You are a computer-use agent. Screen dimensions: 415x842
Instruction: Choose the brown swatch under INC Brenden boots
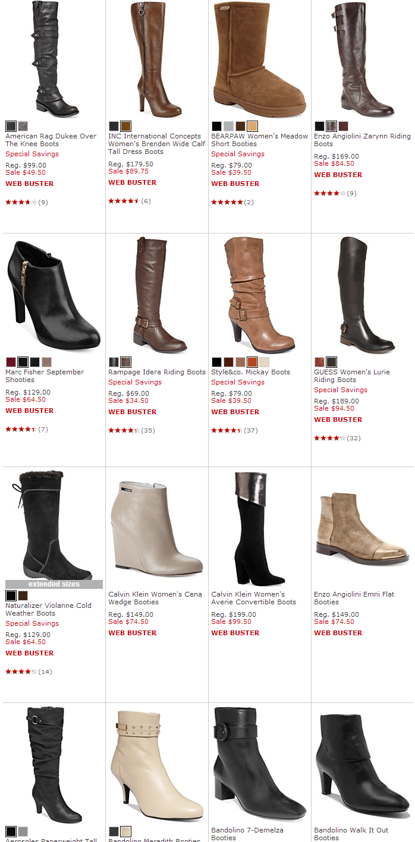coord(125,126)
